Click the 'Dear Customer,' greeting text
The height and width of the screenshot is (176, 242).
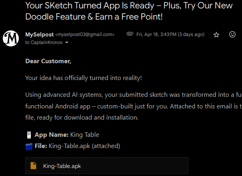48,61
